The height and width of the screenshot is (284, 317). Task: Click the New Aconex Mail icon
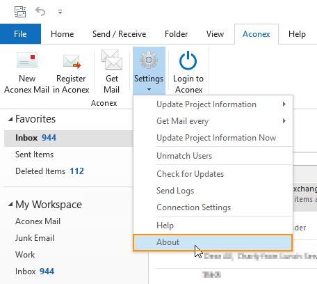27,60
